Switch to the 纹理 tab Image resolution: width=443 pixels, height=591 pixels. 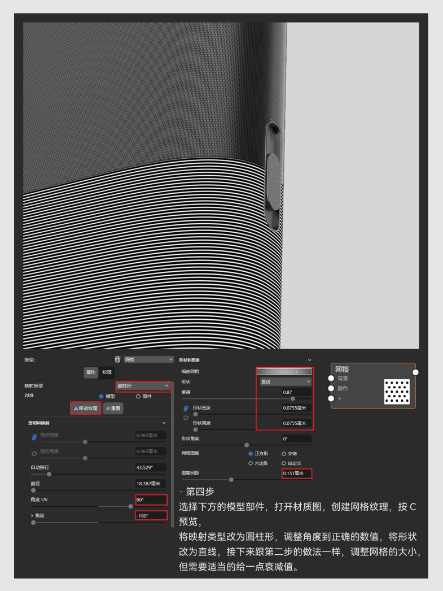[107, 372]
